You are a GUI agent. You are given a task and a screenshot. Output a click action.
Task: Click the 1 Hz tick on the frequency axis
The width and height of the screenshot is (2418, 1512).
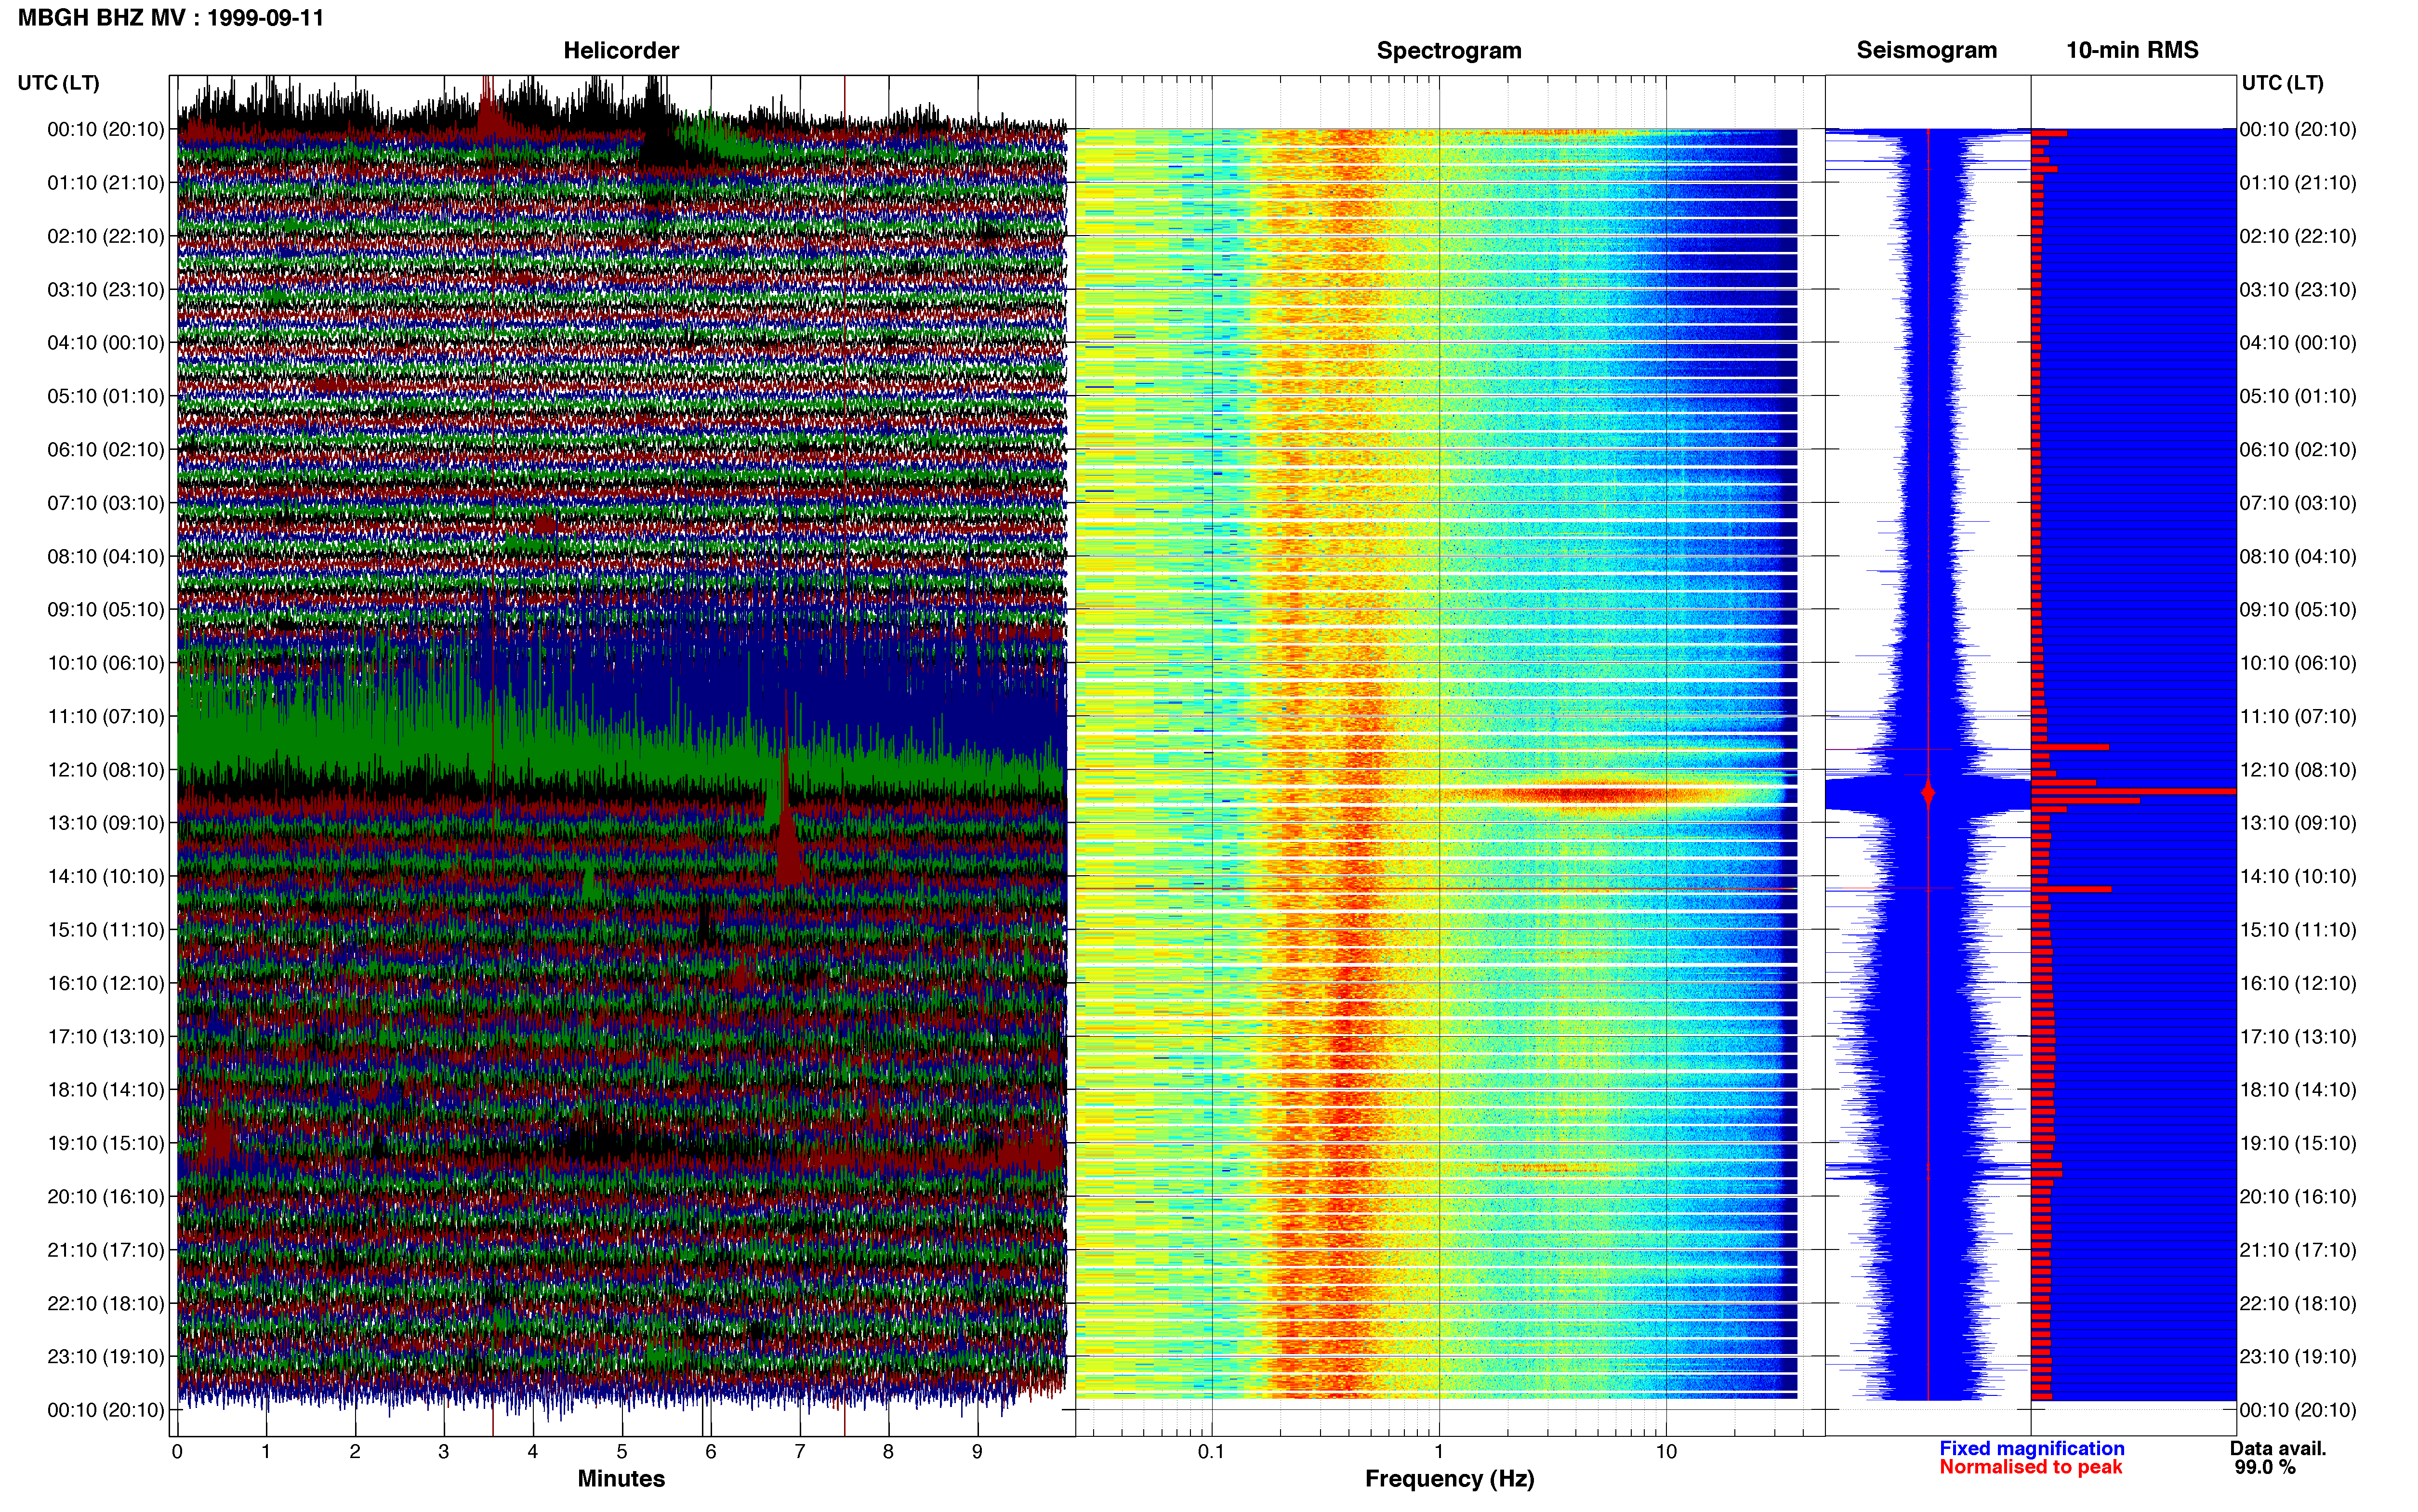coord(1439,1451)
